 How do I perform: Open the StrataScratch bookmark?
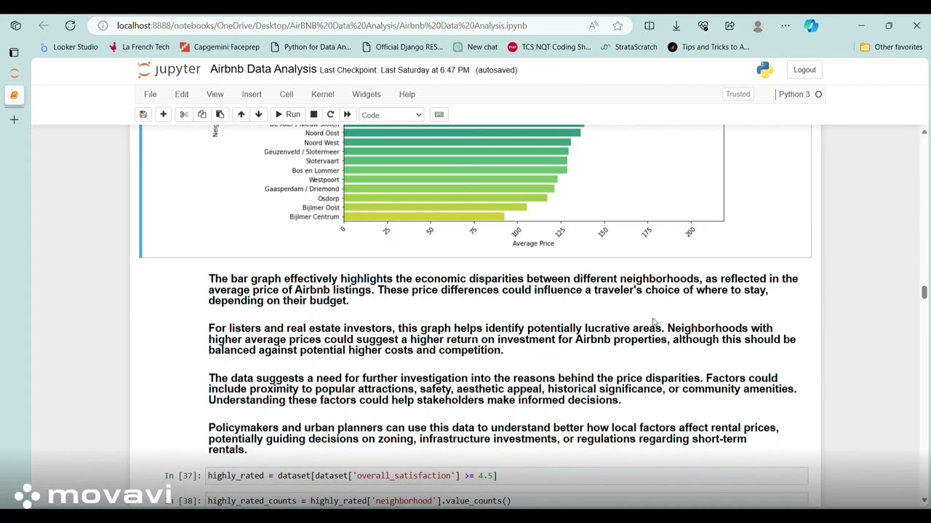tap(629, 47)
